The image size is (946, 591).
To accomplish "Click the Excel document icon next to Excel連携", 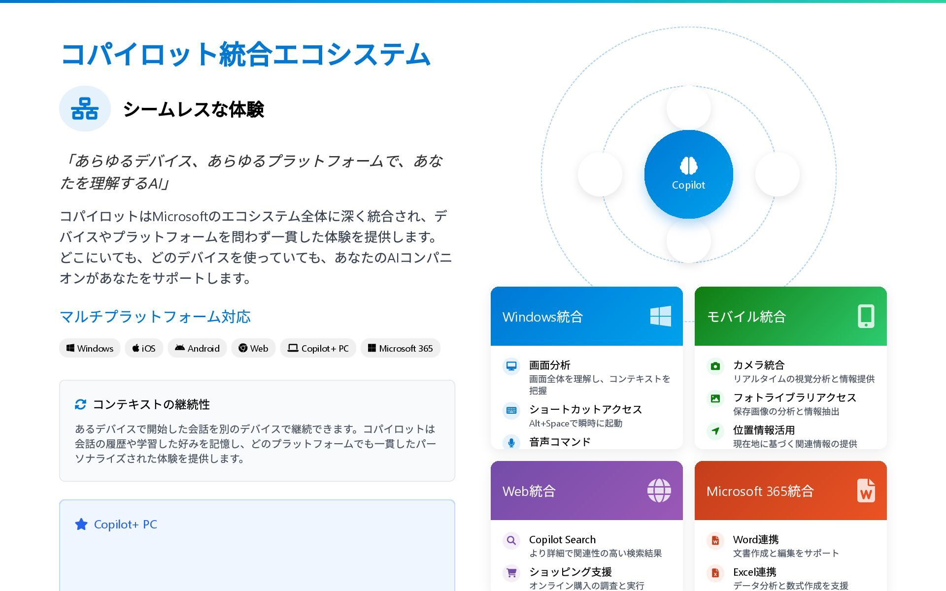I will pyautogui.click(x=715, y=573).
